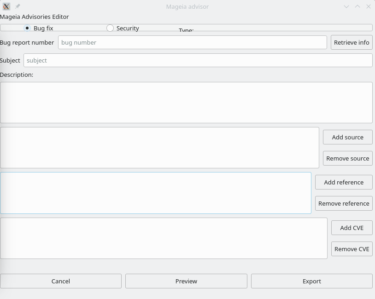Image resolution: width=375 pixels, height=299 pixels.
Task: Click inside the Description text area
Action: point(186,103)
